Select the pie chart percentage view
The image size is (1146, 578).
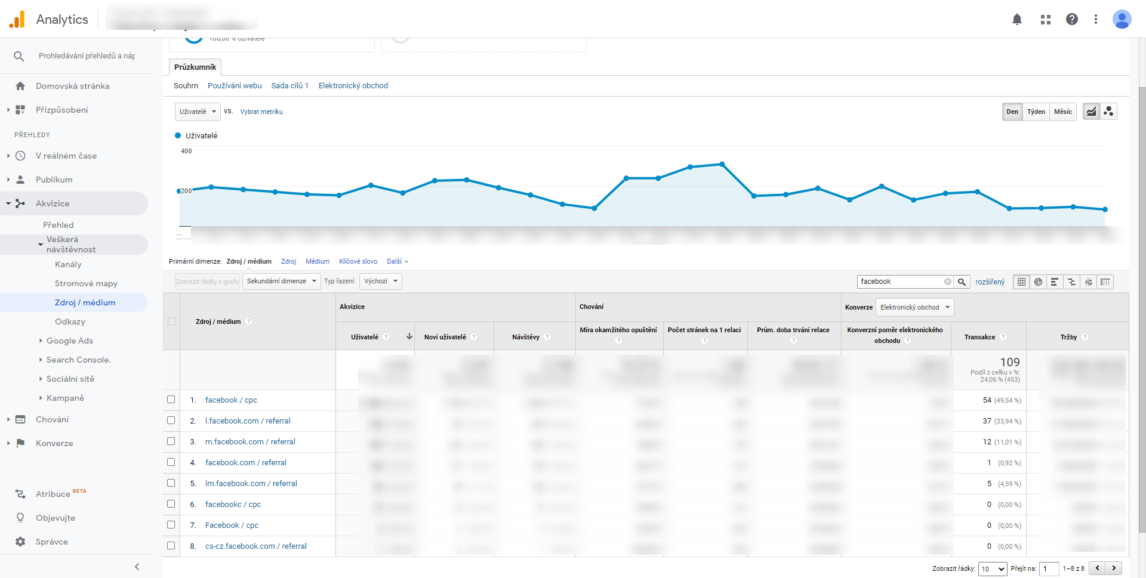pyautogui.click(x=1038, y=282)
